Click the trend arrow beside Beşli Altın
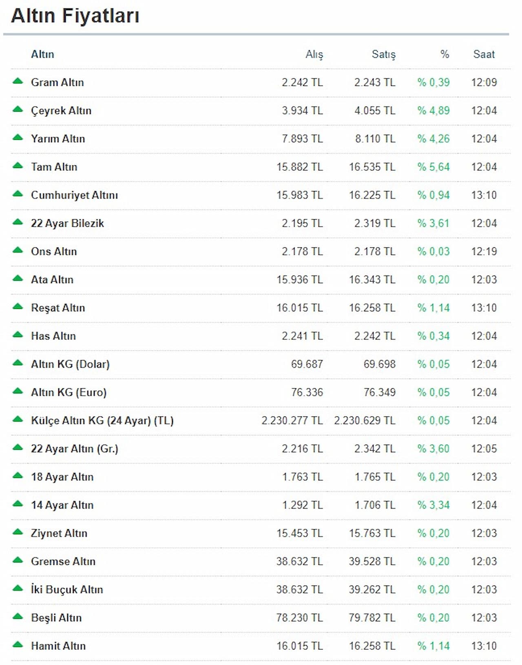The image size is (522, 665). [18, 617]
